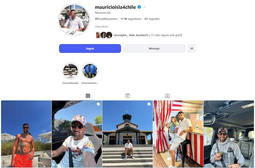255x168 pixels.
Task: Switch to the Reels tab
Action: (x=127, y=96)
